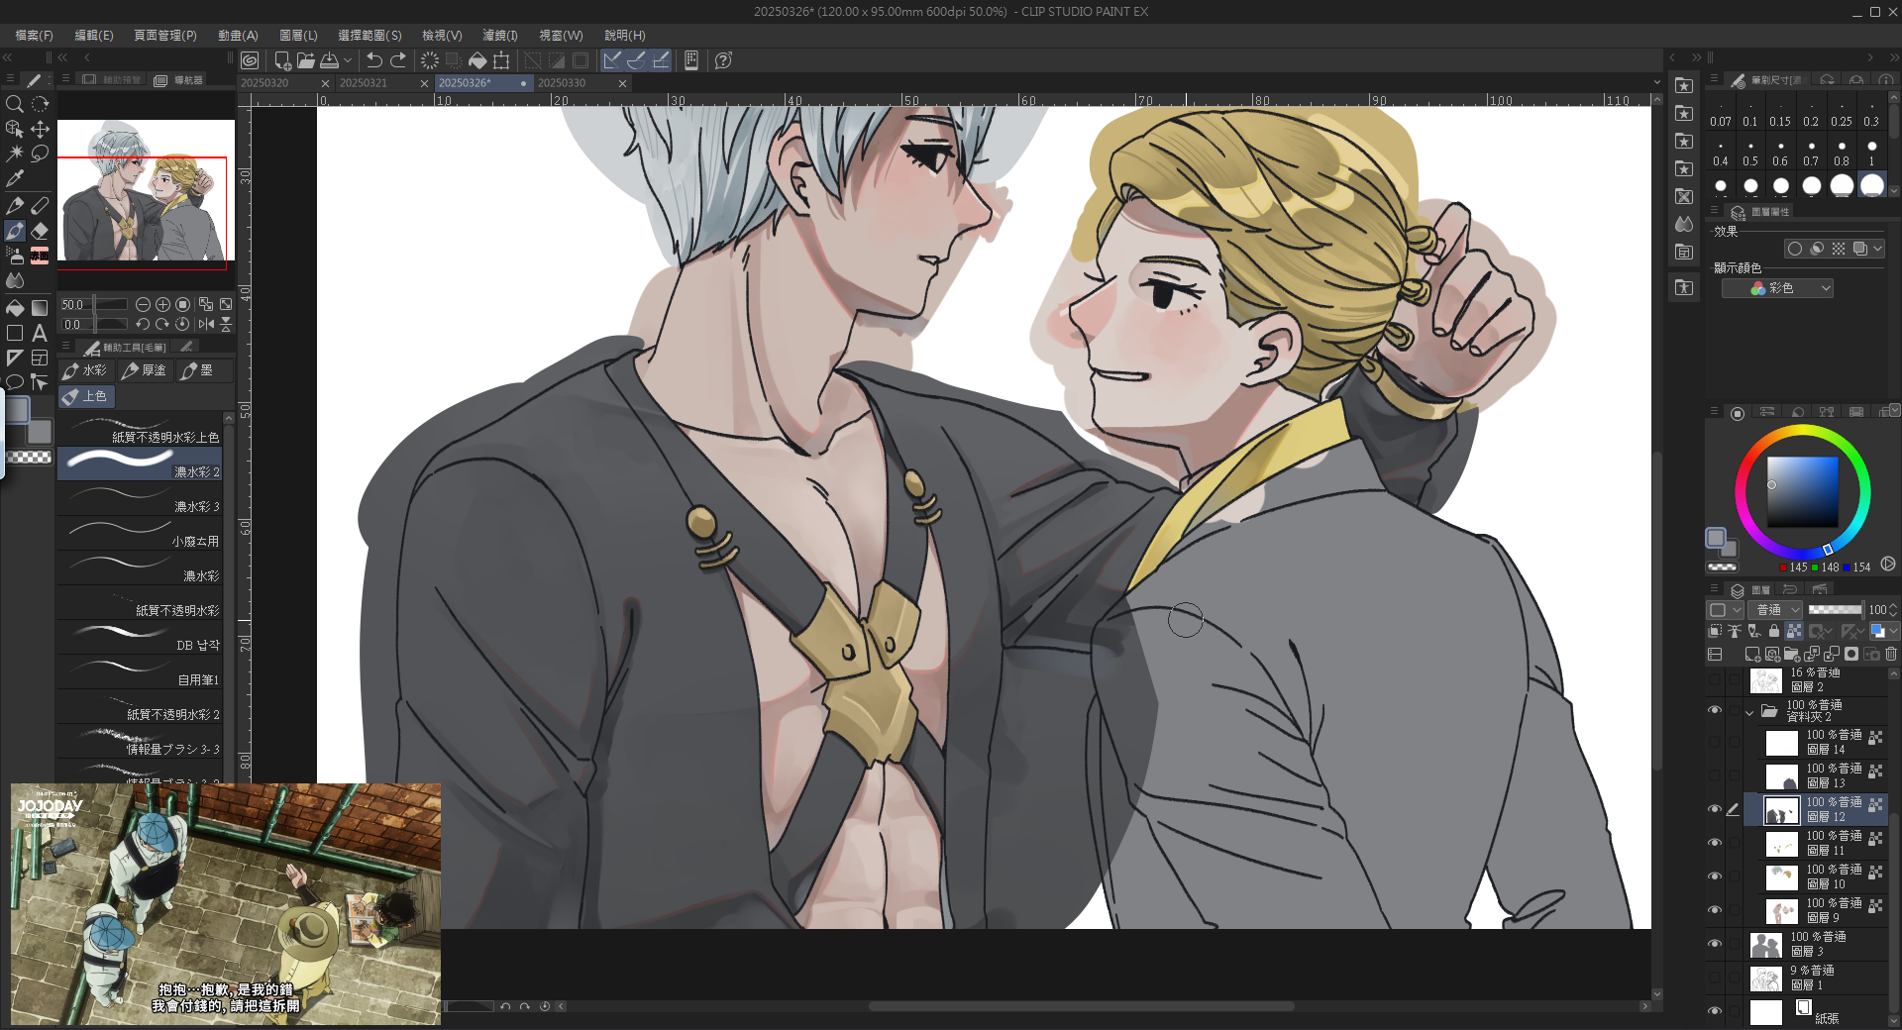Open the 圖層(L) menu
The width and height of the screenshot is (1902, 1030).
coord(298,35)
